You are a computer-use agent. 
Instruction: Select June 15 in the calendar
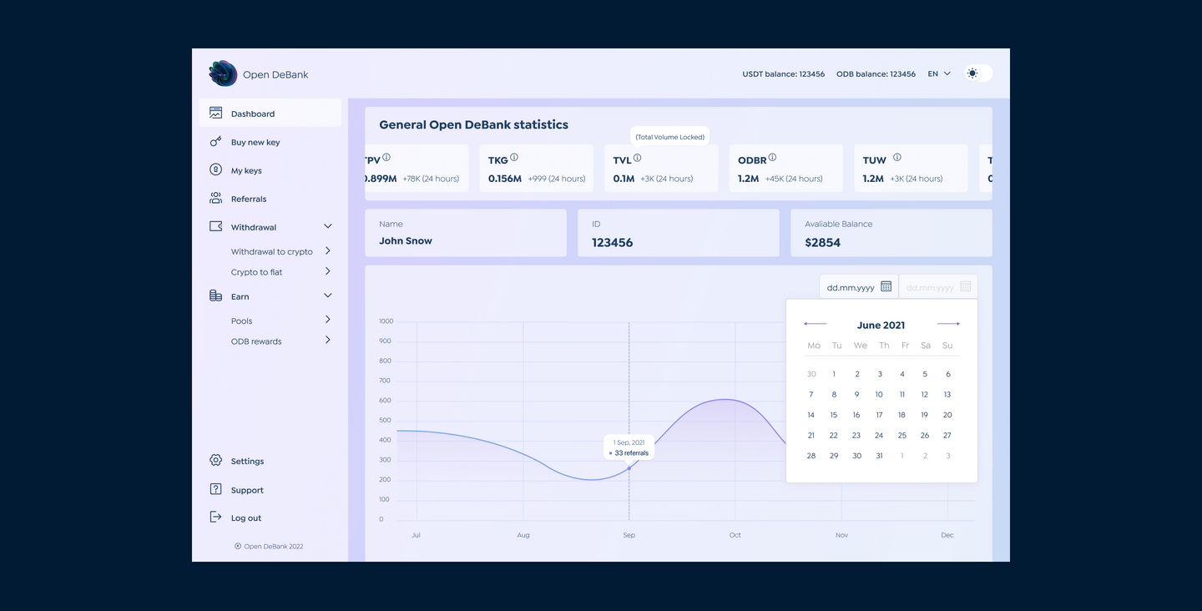tap(833, 415)
